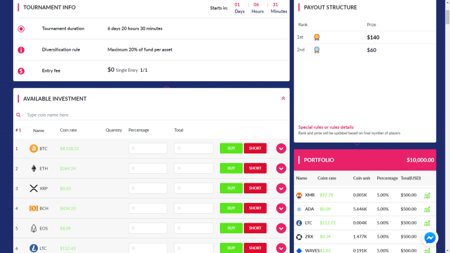
Task: Click the 1st place medal icon
Action: click(316, 37)
